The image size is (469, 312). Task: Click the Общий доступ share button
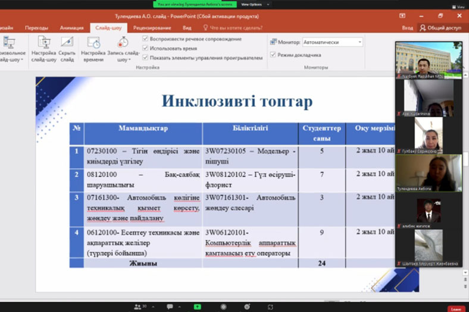coord(440,27)
